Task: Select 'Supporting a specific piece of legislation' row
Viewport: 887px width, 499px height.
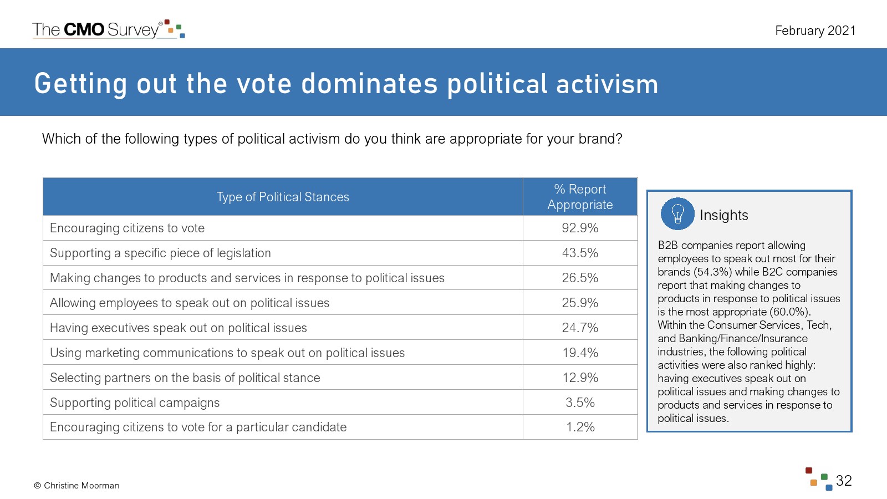Action: [160, 253]
